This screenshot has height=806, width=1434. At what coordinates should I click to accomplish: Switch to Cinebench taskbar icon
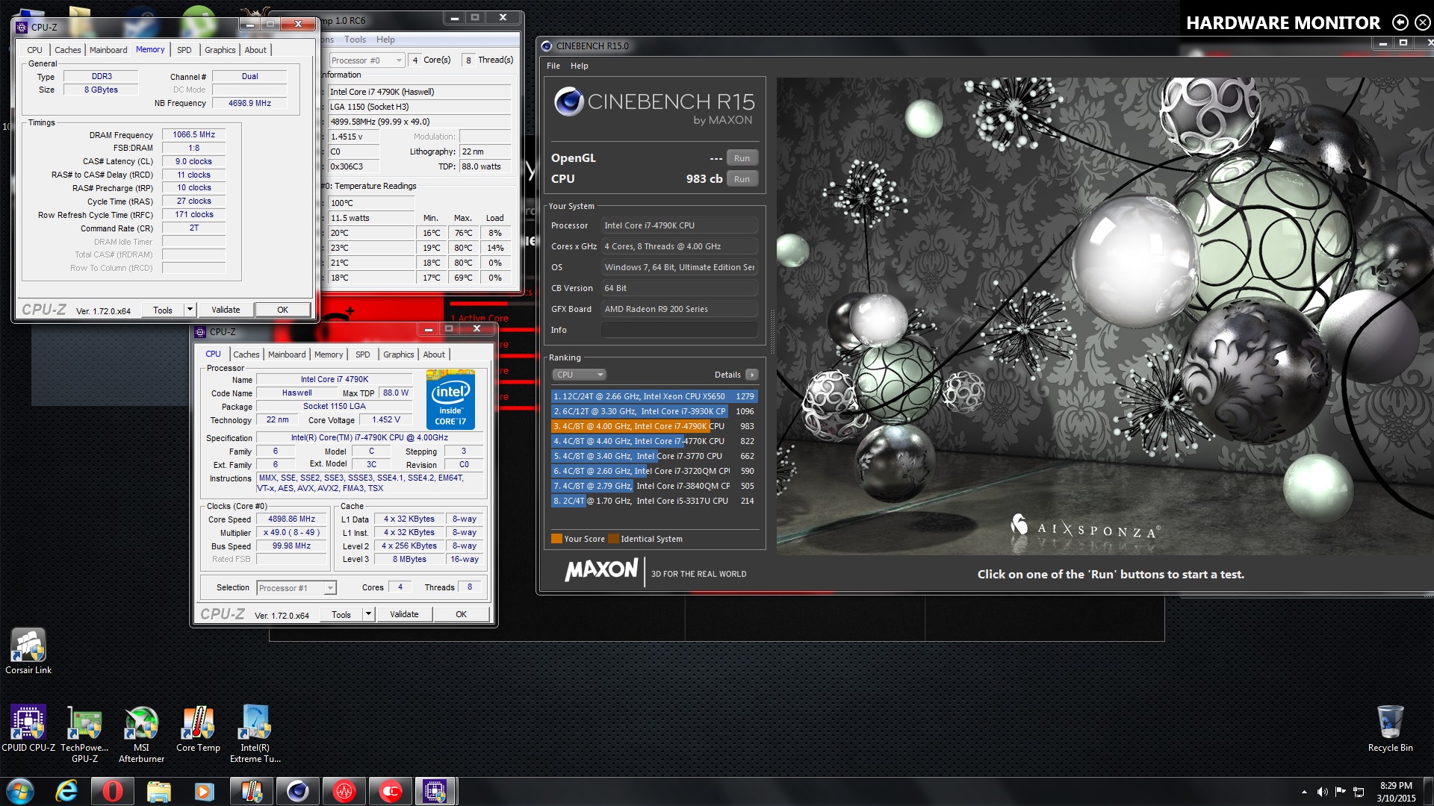coord(298,791)
